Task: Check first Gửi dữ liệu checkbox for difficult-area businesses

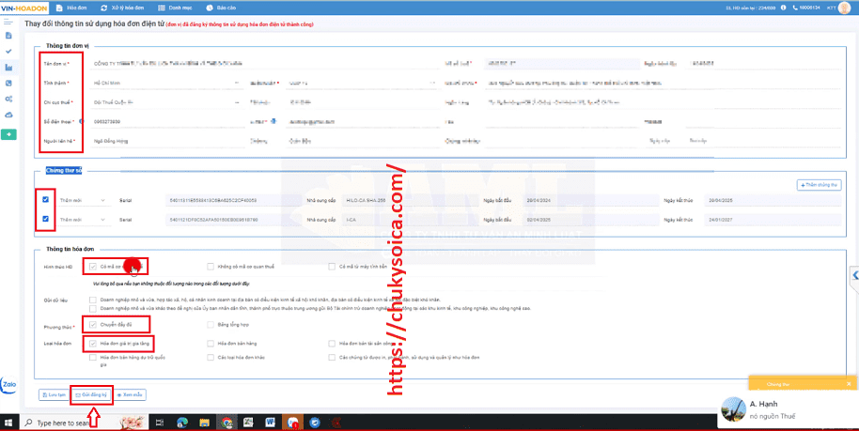Action: 93,300
